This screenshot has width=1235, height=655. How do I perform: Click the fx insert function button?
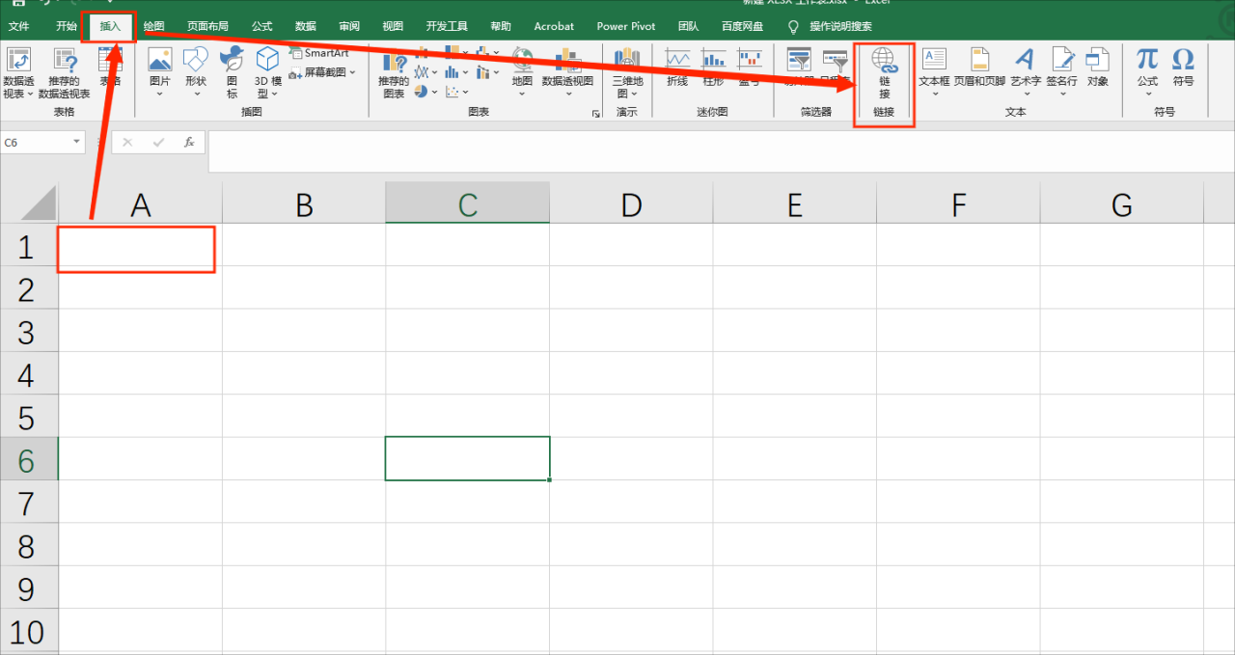(189, 142)
